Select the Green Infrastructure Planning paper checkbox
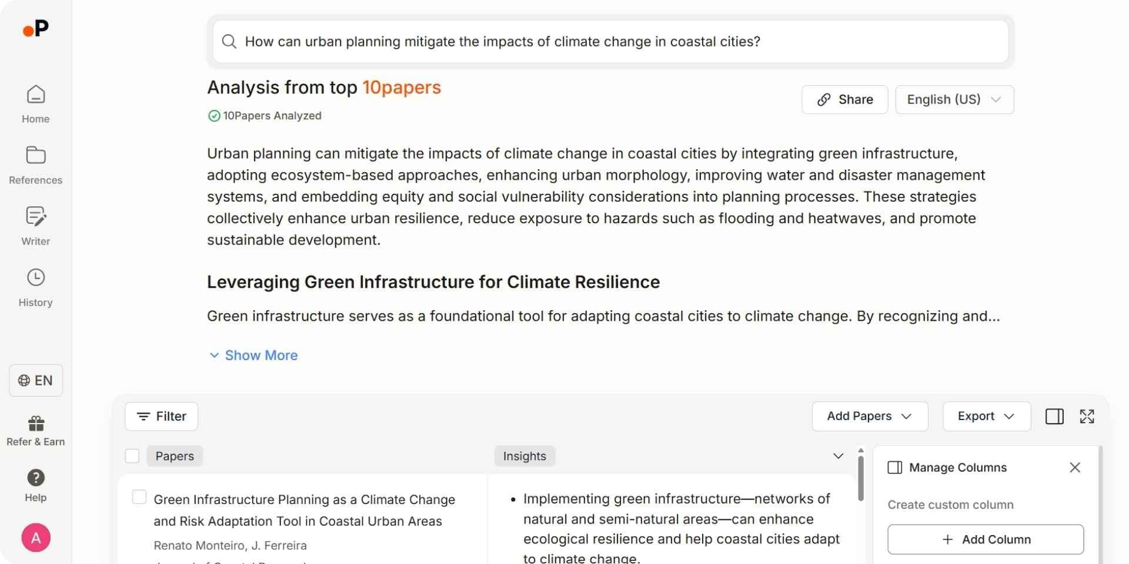Viewport: 1129px width, 564px height. [x=139, y=497]
